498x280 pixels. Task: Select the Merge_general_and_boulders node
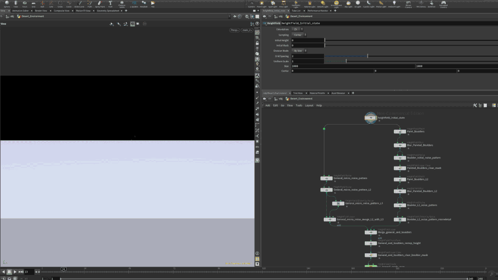coord(371,232)
